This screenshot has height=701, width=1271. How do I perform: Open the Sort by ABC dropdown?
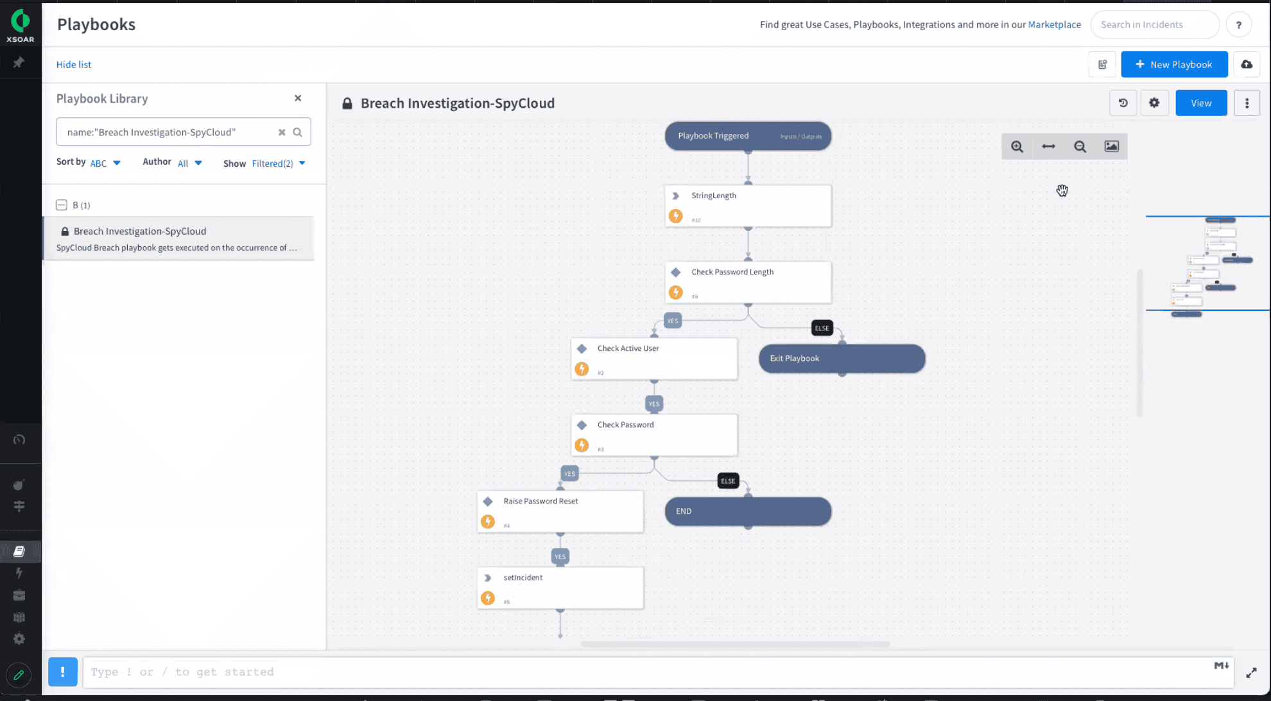click(x=105, y=162)
